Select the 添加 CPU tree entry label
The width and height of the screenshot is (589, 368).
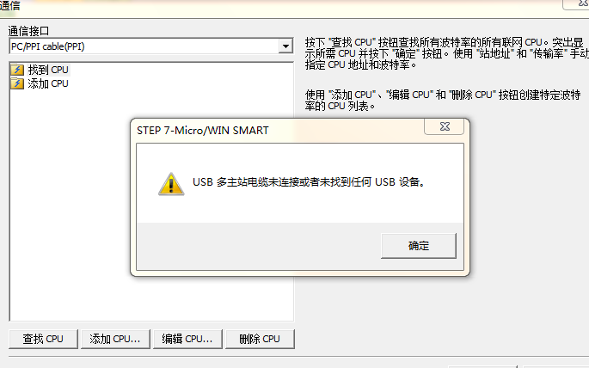[x=48, y=83]
